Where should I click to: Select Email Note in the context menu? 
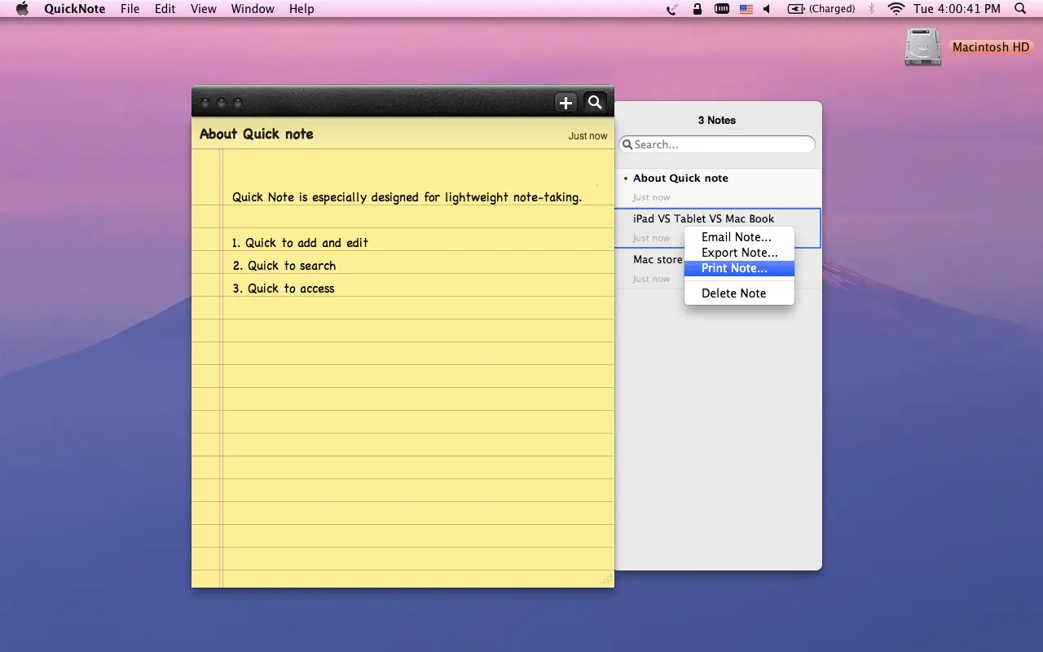737,236
